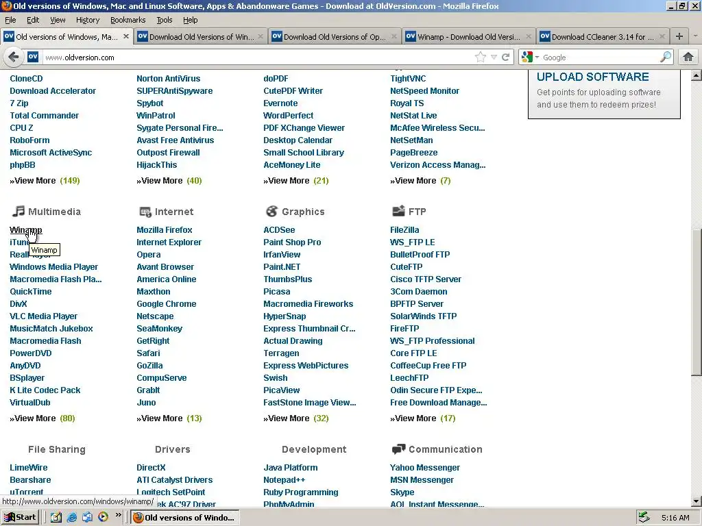Click the search magnifier icon
This screenshot has width=702, height=526.
[665, 58]
